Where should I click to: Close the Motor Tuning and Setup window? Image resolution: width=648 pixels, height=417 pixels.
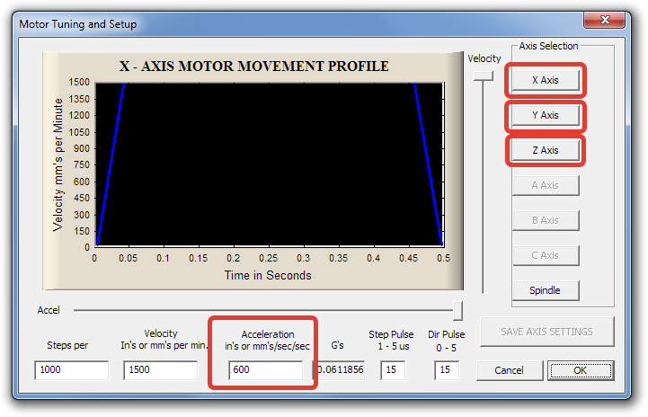point(604,20)
